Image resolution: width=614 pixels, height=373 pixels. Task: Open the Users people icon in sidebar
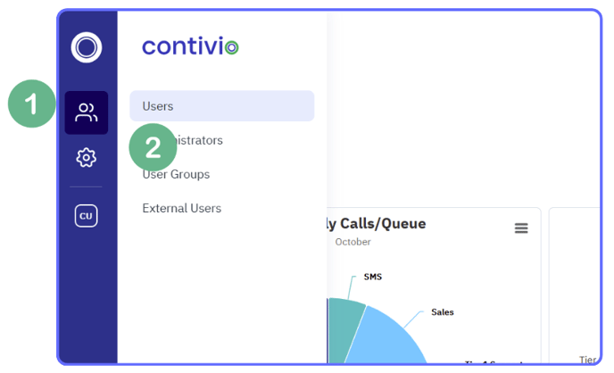(x=87, y=112)
